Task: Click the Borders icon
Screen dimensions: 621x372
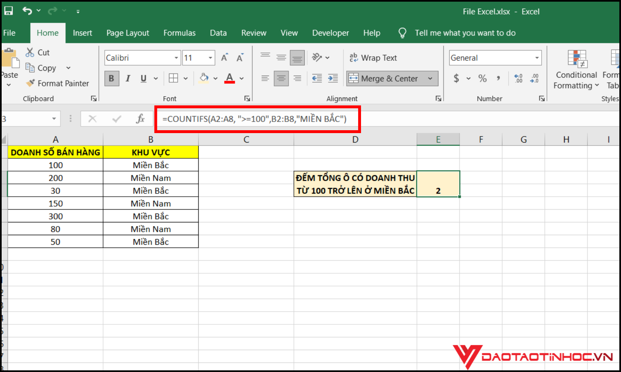Action: point(173,78)
